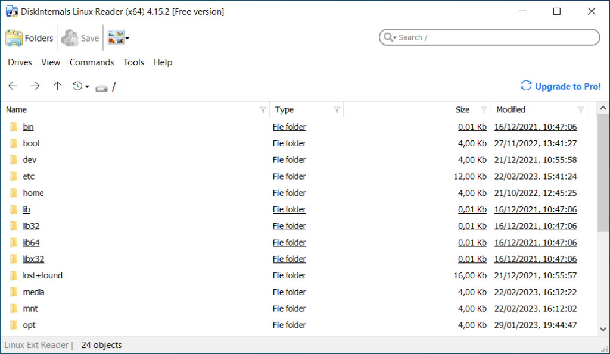Click the 12,00 Kb size of etc
Viewport: 610px width, 354px height.
470,177
